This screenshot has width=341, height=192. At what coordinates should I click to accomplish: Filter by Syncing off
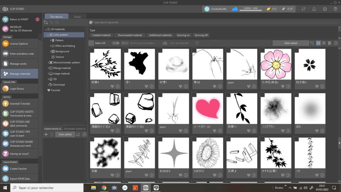click(201, 35)
